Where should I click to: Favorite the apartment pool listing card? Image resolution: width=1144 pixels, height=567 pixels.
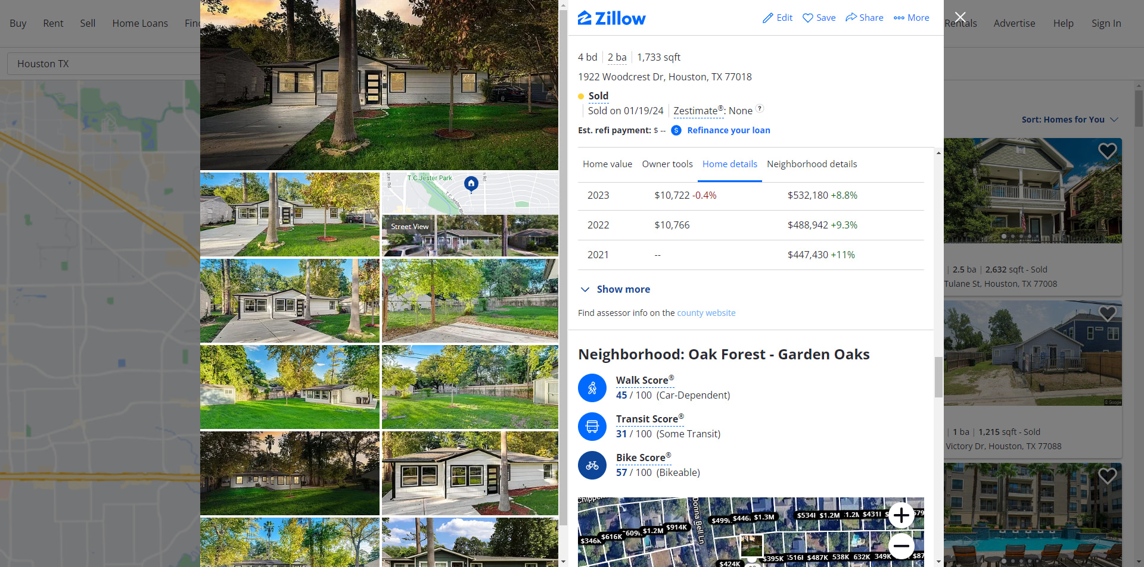click(x=1107, y=475)
